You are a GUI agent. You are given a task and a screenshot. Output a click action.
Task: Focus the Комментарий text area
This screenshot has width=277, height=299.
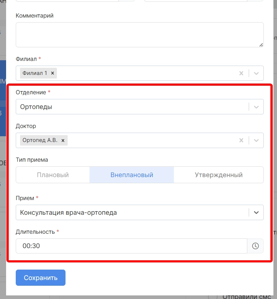tap(140, 34)
